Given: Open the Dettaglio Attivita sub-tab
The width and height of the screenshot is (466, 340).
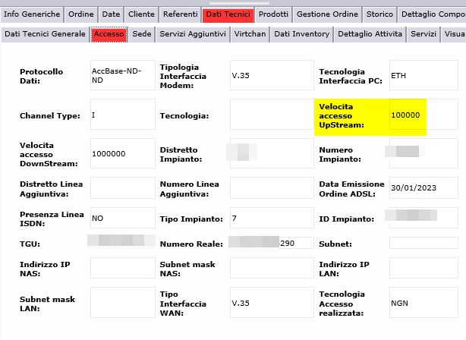Looking at the screenshot, I should click(x=370, y=34).
